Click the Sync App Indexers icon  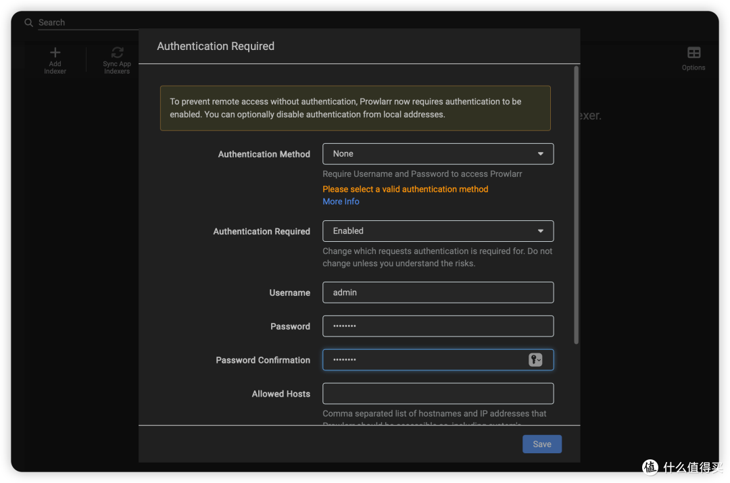point(117,52)
